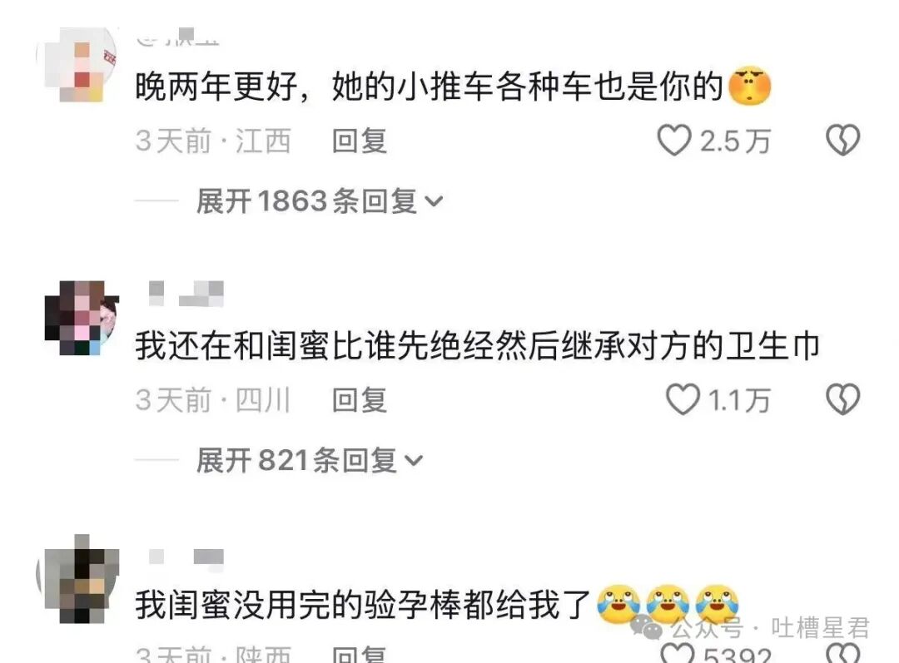Open avatar of first commenter
The width and height of the screenshot is (899, 663).
(x=78, y=64)
